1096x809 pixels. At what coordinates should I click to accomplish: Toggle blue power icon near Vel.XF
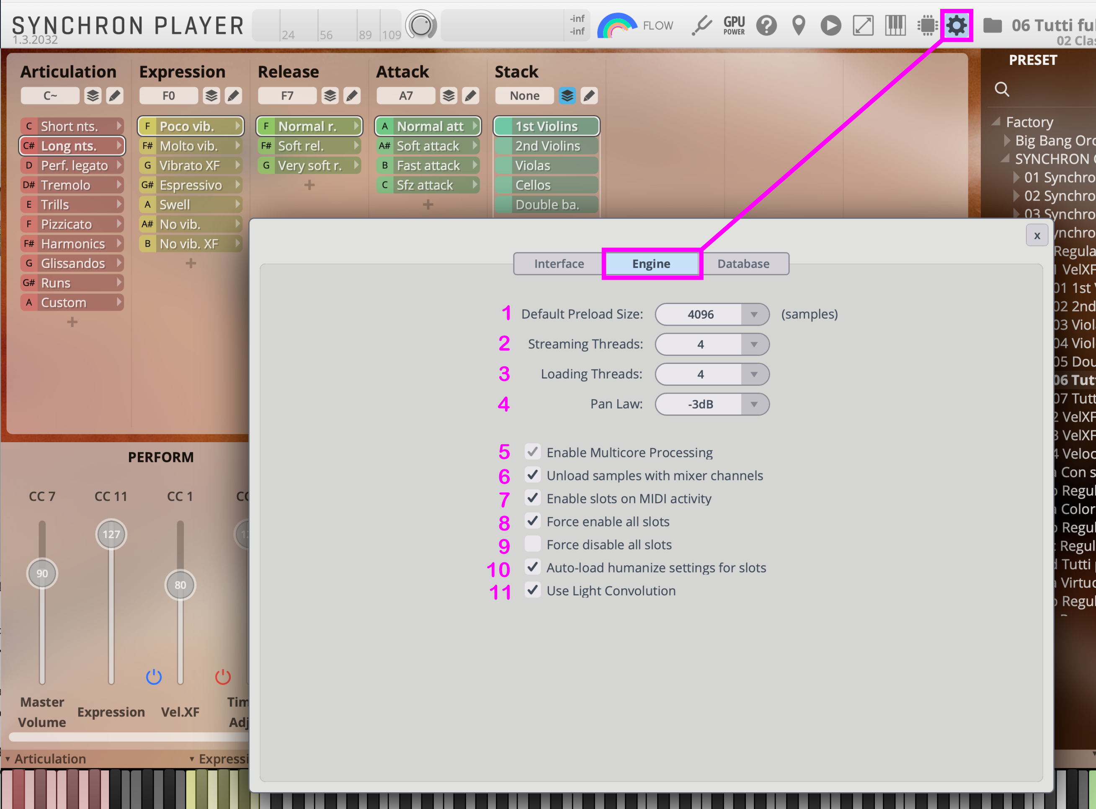click(x=154, y=676)
